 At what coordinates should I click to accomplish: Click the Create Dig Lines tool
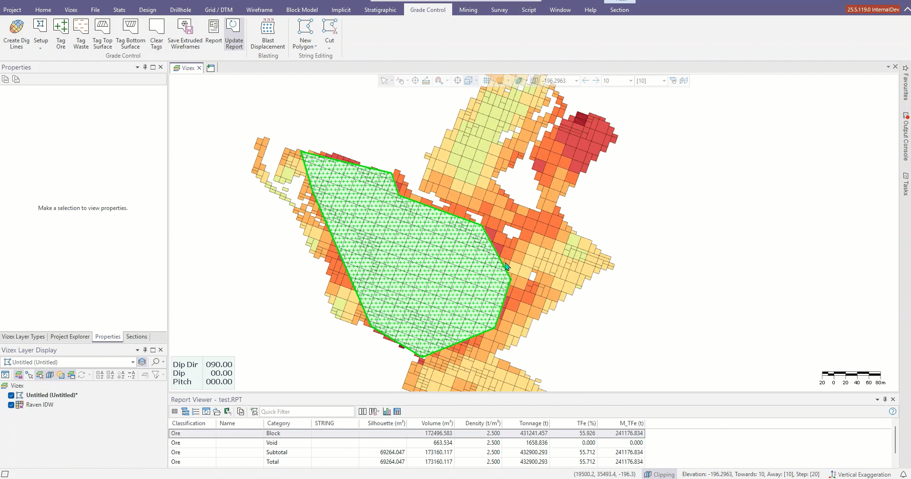pos(16,34)
